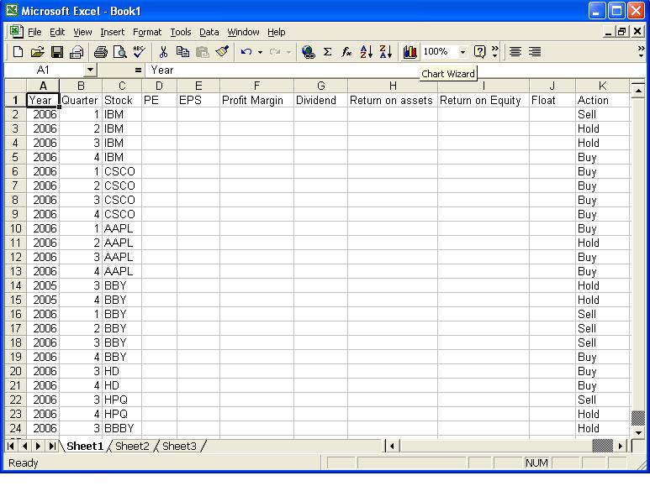Open the Insert menu
This screenshot has height=486, width=650.
tap(112, 32)
